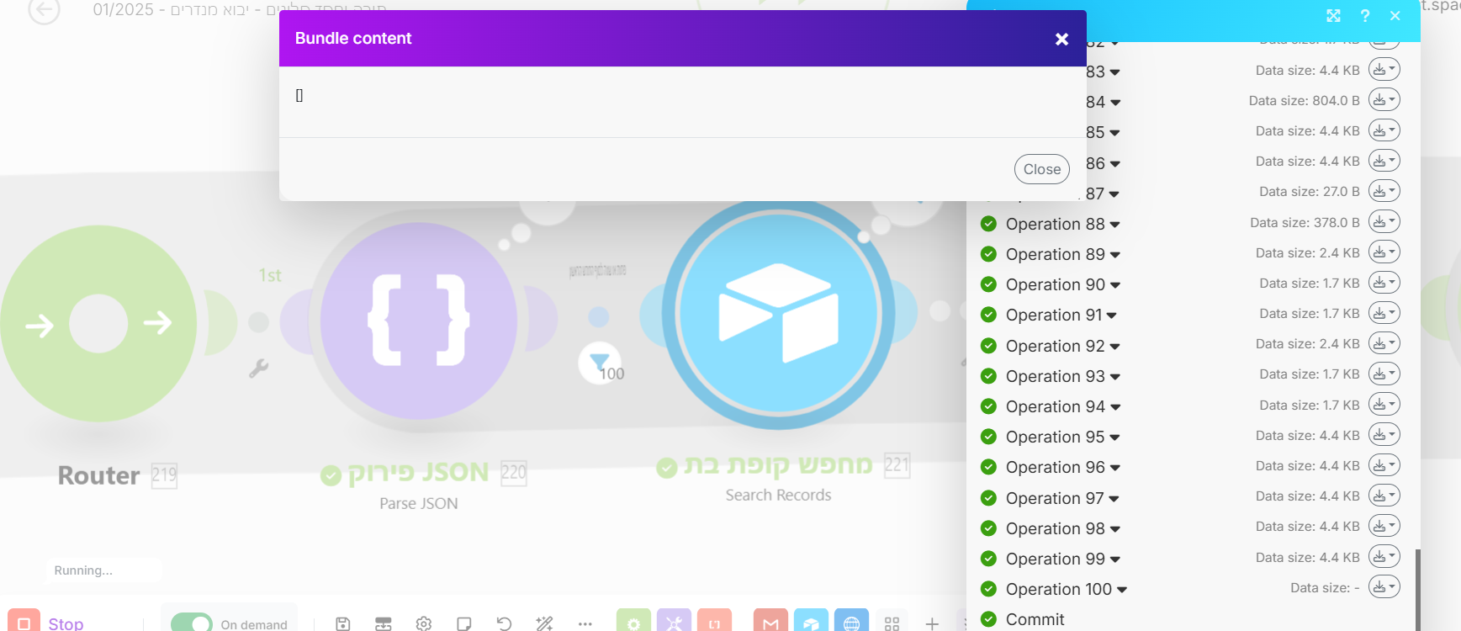Click the "1st" route label near Router
Screen dimensions: 1461x631
pos(270,275)
